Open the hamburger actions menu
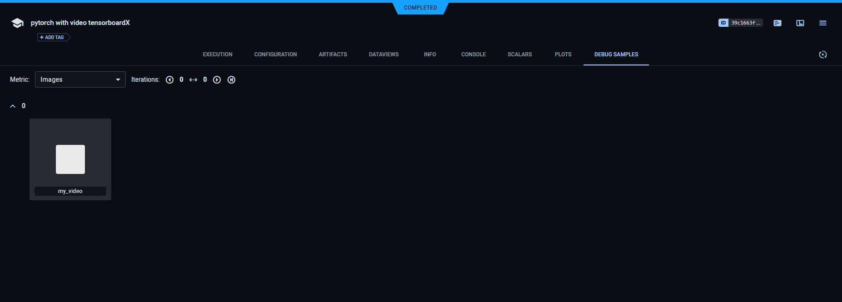Screen dimensions: 842x302 (x=823, y=23)
